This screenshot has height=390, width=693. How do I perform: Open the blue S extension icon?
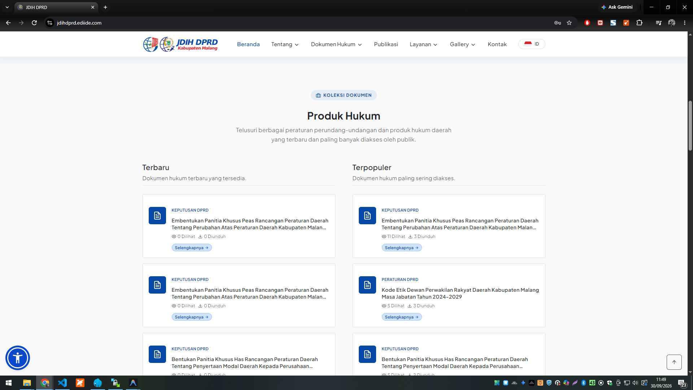(613, 23)
